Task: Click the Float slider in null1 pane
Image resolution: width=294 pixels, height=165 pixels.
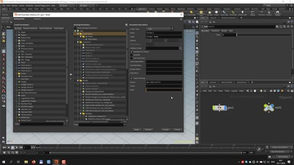Action: pyautogui.click(x=263, y=35)
